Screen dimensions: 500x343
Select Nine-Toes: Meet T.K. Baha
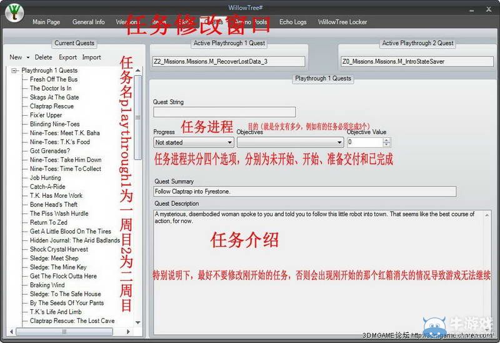tap(65, 133)
